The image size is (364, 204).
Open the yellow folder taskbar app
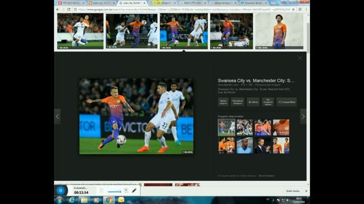point(121,200)
